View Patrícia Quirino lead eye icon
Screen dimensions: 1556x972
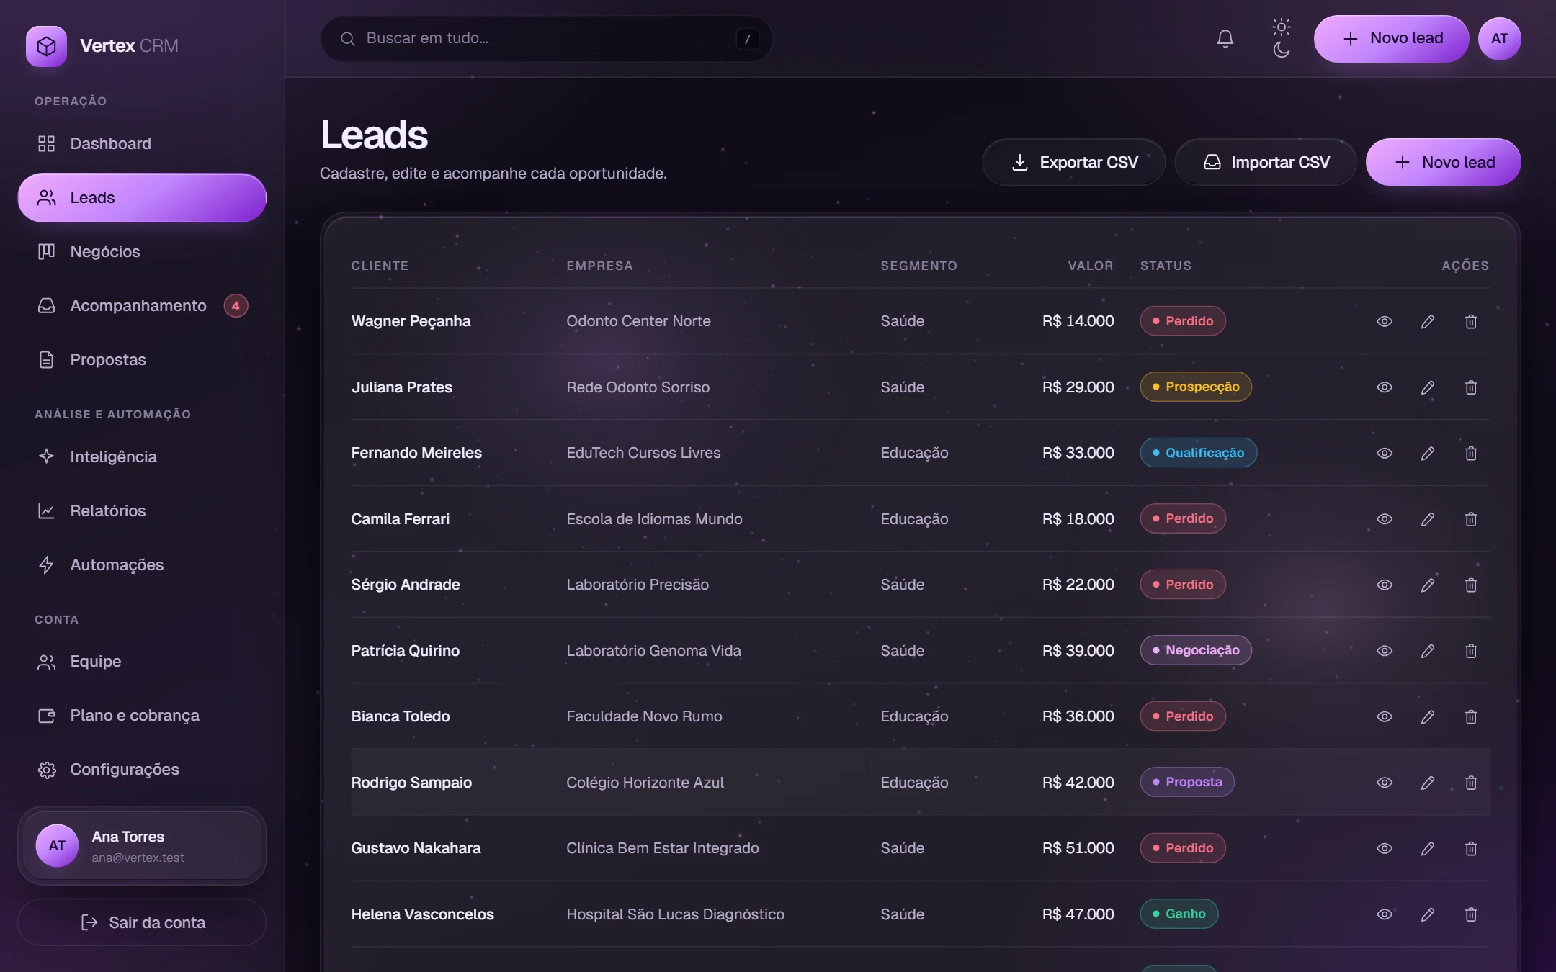pos(1384,651)
